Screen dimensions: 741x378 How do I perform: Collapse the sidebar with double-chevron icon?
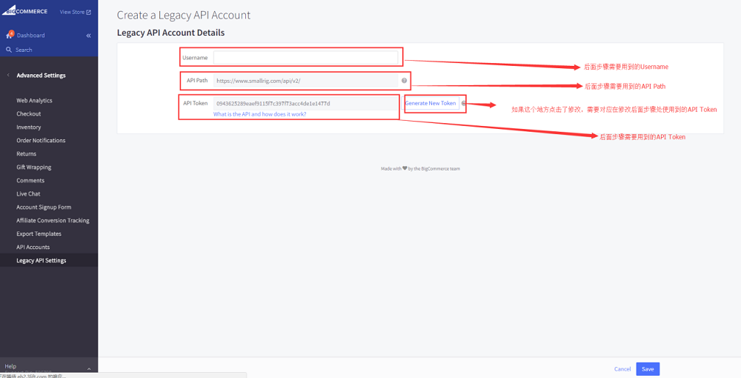tap(88, 36)
